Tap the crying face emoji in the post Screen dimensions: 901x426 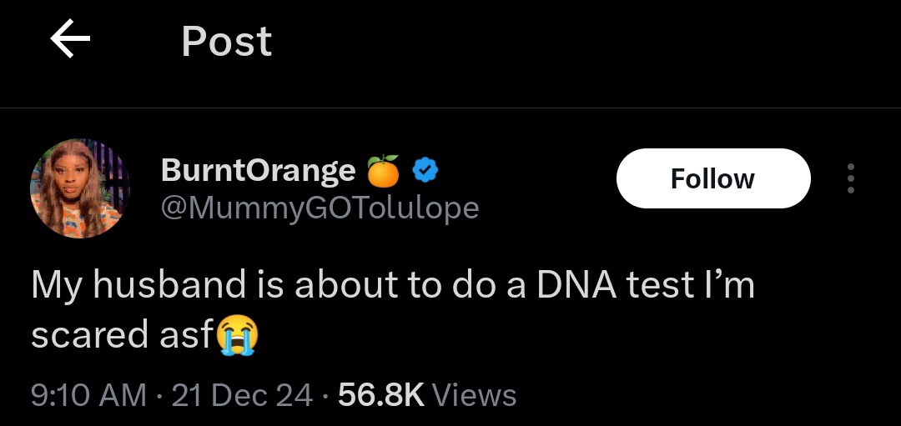pyautogui.click(x=238, y=335)
